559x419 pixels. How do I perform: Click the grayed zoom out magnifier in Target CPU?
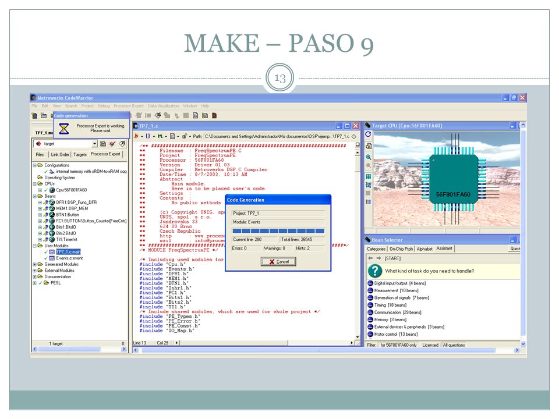pyautogui.click(x=368, y=166)
